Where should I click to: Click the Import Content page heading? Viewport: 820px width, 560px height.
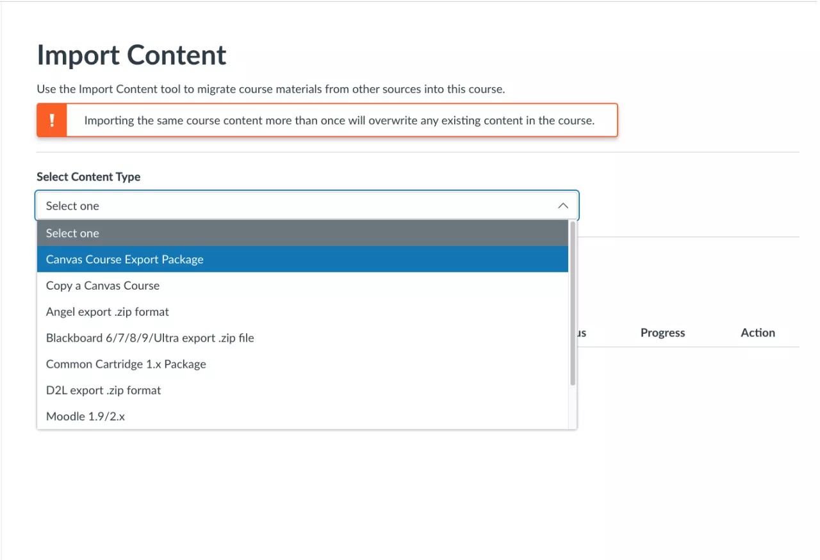131,55
